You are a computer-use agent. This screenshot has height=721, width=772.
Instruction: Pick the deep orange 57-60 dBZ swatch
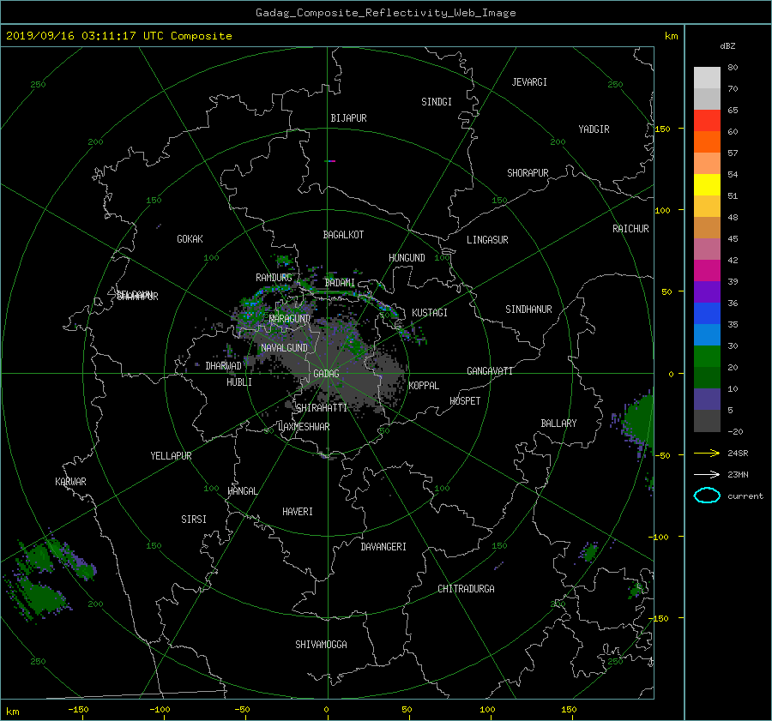coord(707,142)
